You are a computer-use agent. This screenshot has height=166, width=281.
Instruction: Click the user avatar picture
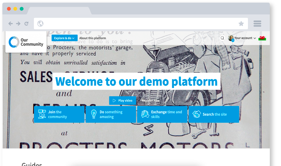231,38
